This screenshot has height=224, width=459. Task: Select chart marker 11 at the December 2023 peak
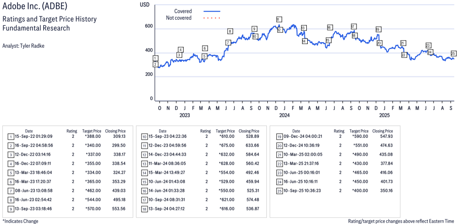tap(279, 19)
